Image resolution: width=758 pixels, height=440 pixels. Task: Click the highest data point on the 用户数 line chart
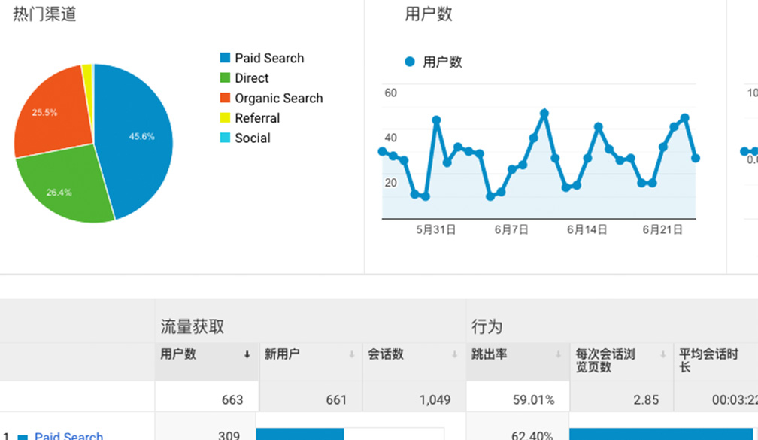point(544,114)
